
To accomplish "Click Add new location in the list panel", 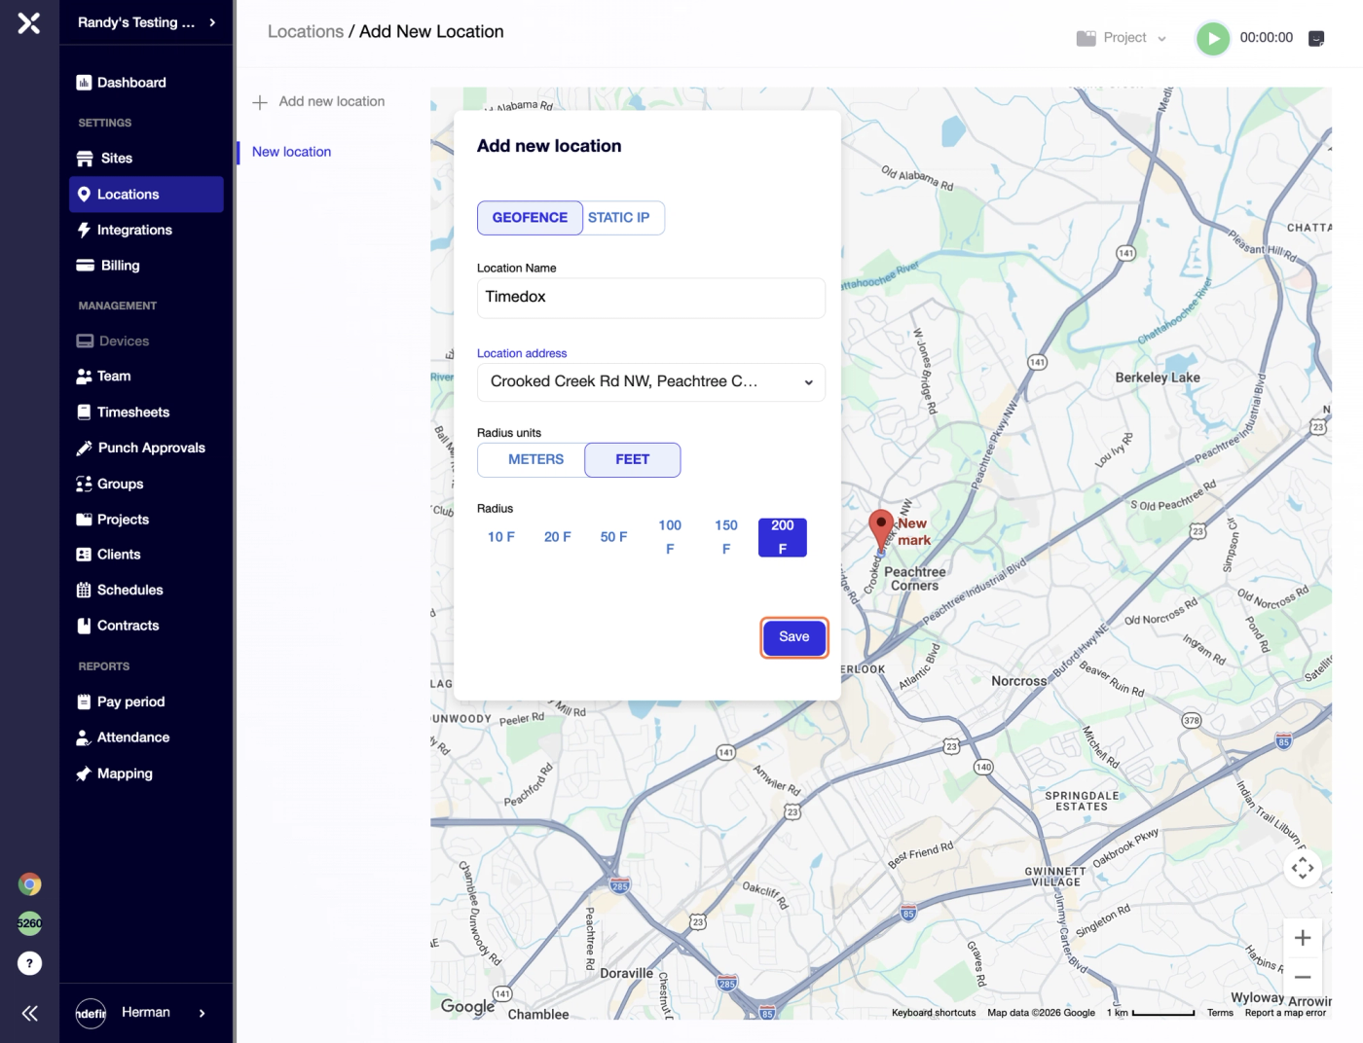I will (318, 101).
